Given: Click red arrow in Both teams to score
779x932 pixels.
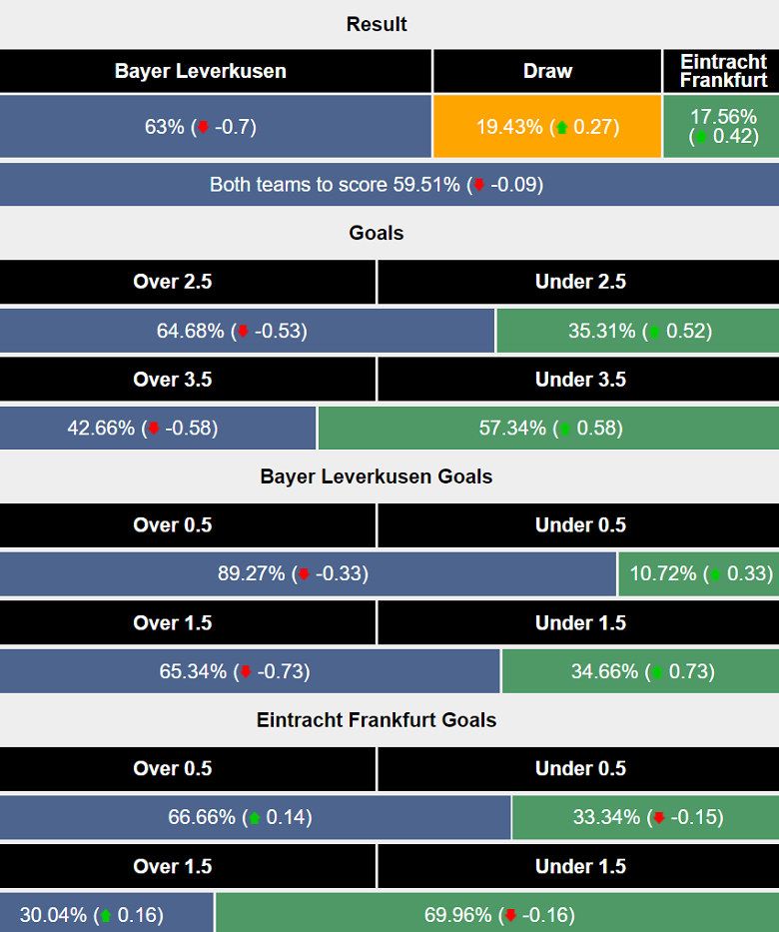Looking at the screenshot, I should tap(480, 185).
